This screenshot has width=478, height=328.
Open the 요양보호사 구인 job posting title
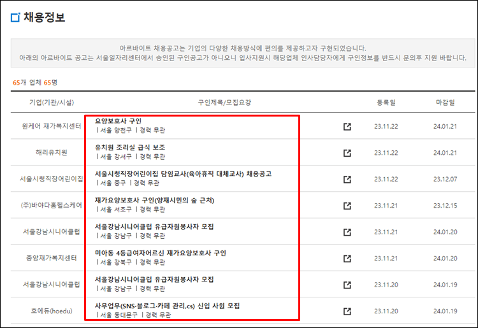[118, 121]
